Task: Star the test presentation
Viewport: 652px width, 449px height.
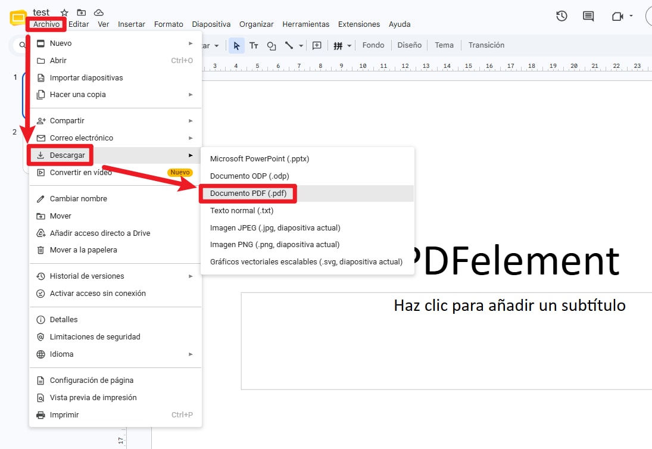Action: [x=64, y=13]
